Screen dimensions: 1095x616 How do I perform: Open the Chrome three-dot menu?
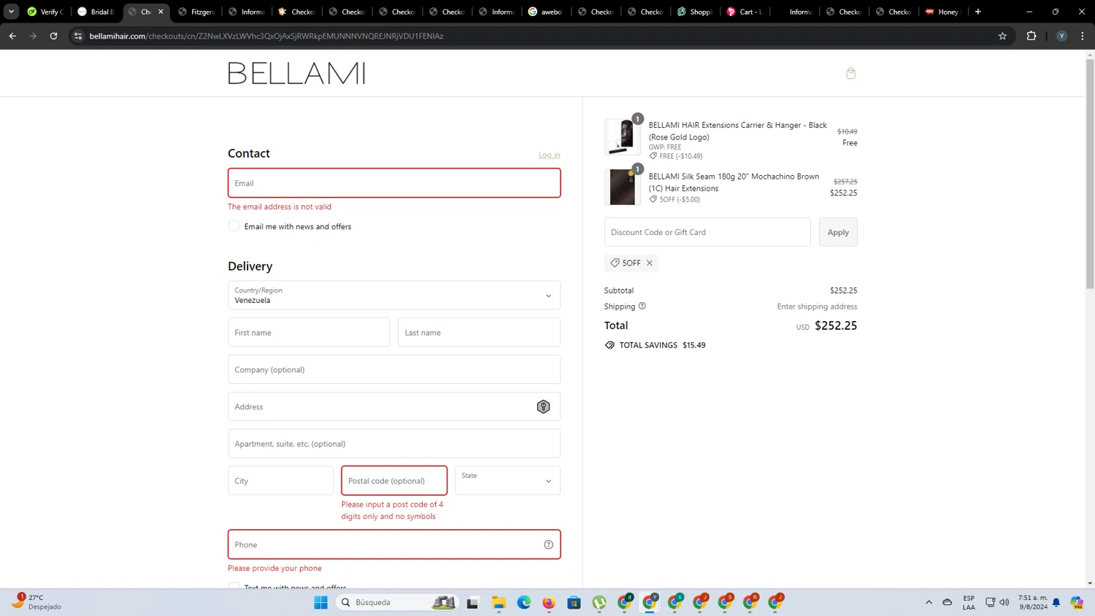click(x=1082, y=36)
